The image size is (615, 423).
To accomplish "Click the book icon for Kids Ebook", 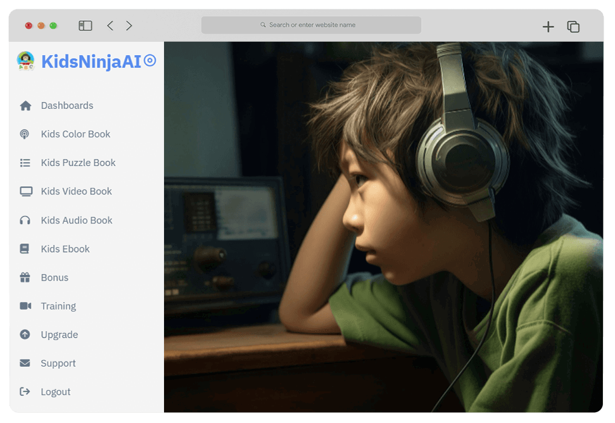I will click(25, 249).
